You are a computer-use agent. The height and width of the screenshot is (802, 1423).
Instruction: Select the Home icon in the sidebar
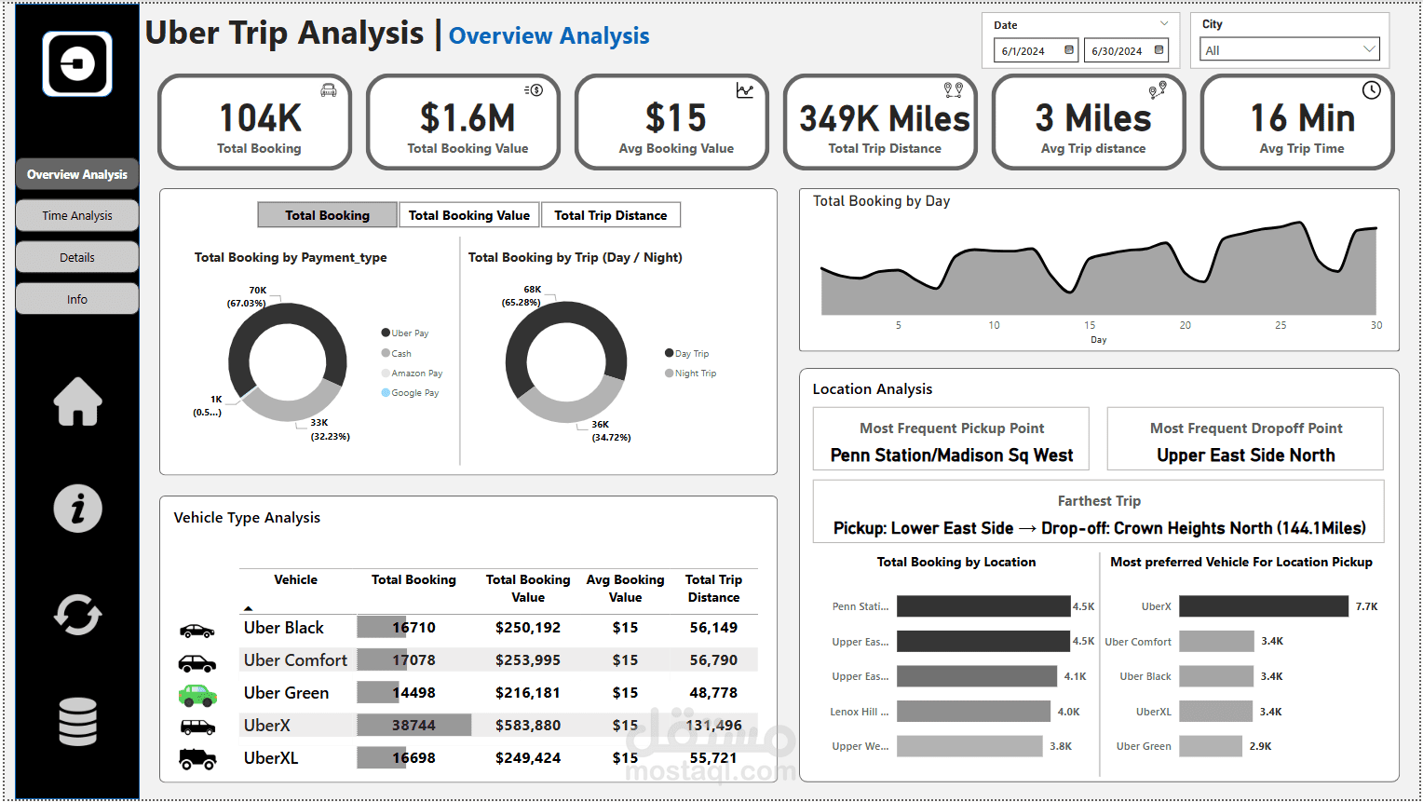(76, 402)
